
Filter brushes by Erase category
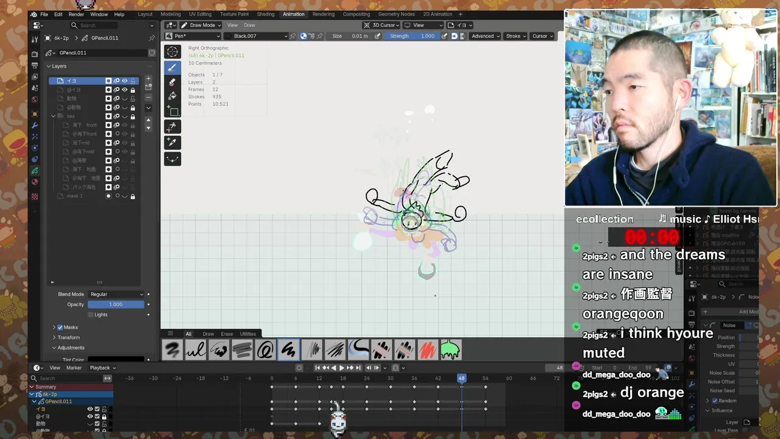[x=227, y=334]
